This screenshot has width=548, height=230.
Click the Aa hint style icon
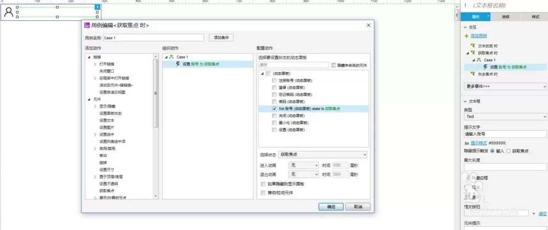[x=466, y=143]
